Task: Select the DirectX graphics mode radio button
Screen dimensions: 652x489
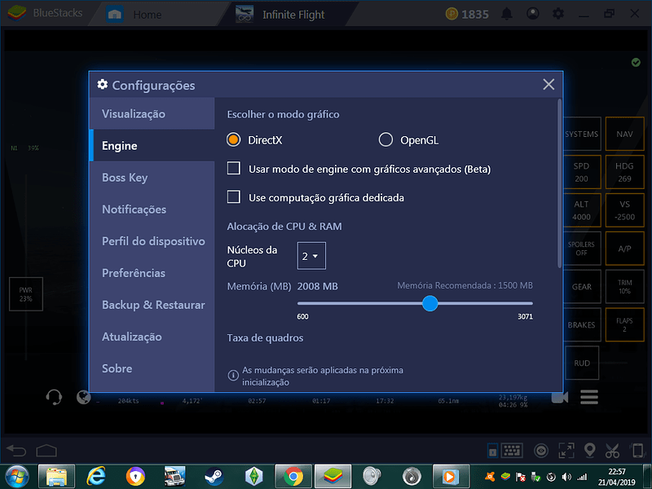Action: [x=233, y=139]
